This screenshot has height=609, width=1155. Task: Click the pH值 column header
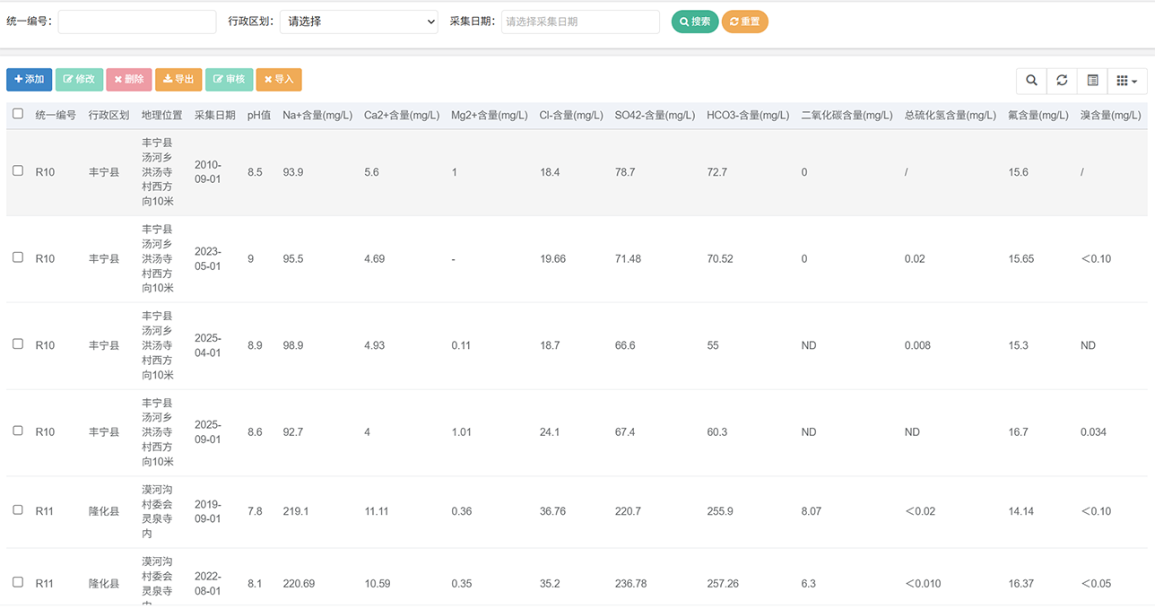(258, 116)
